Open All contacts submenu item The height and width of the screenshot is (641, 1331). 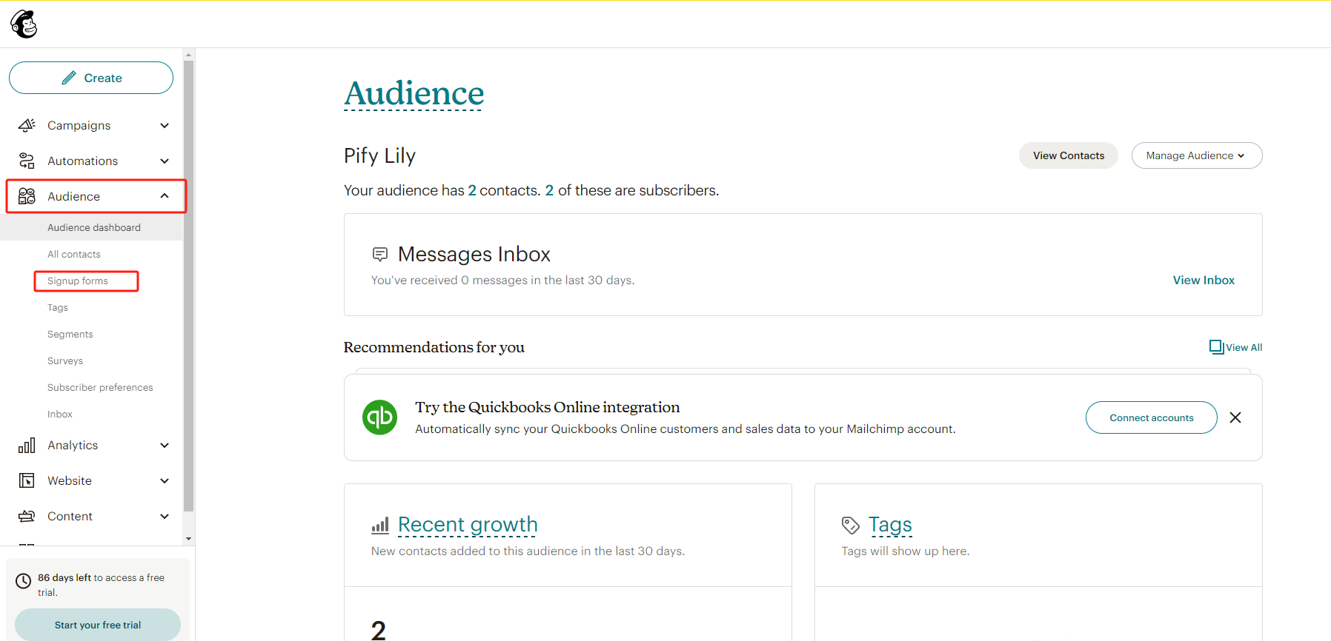[74, 254]
